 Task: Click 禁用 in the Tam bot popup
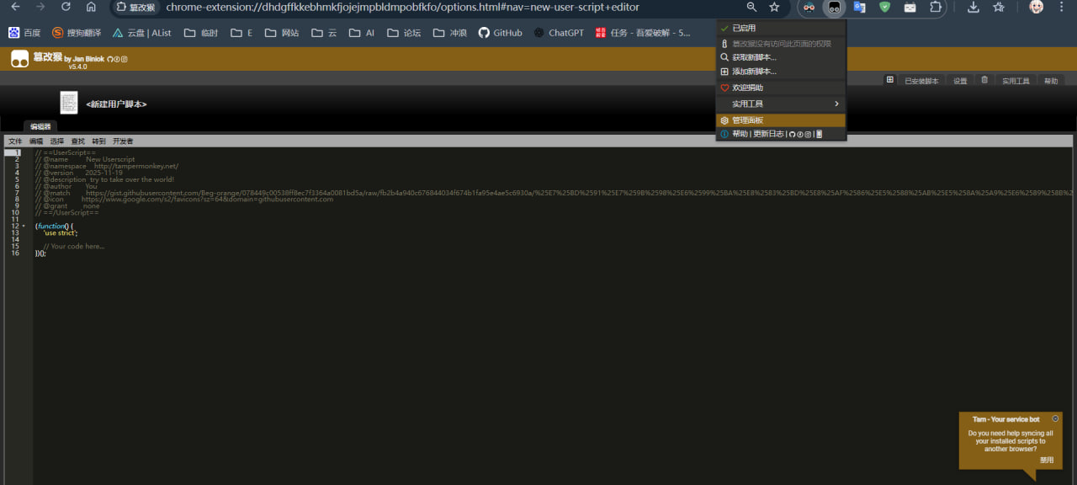(1046, 461)
